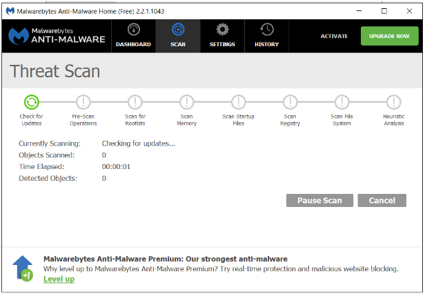Click the blue upgrade arrow promo icon
The height and width of the screenshot is (296, 425).
(x=23, y=268)
